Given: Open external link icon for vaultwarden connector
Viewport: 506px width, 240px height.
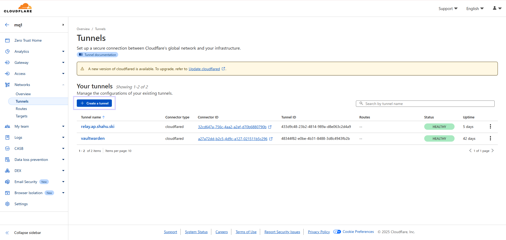Looking at the screenshot, I should pos(271,139).
